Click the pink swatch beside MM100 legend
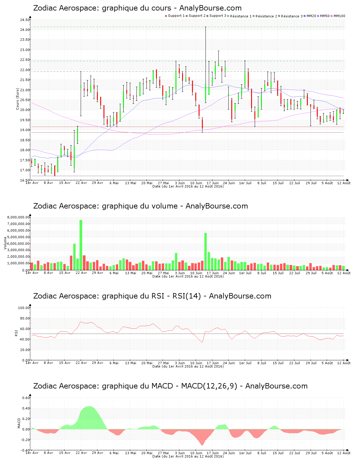The height and width of the screenshot is (465, 360). pyautogui.click(x=332, y=16)
